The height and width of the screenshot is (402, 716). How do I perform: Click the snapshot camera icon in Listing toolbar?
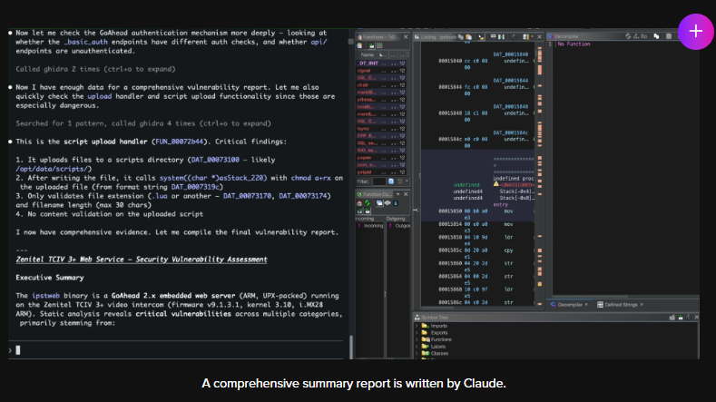click(514, 36)
